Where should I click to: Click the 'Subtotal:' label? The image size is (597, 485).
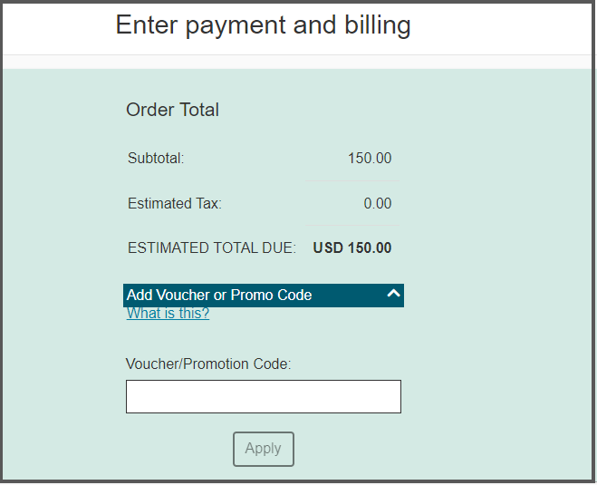156,159
